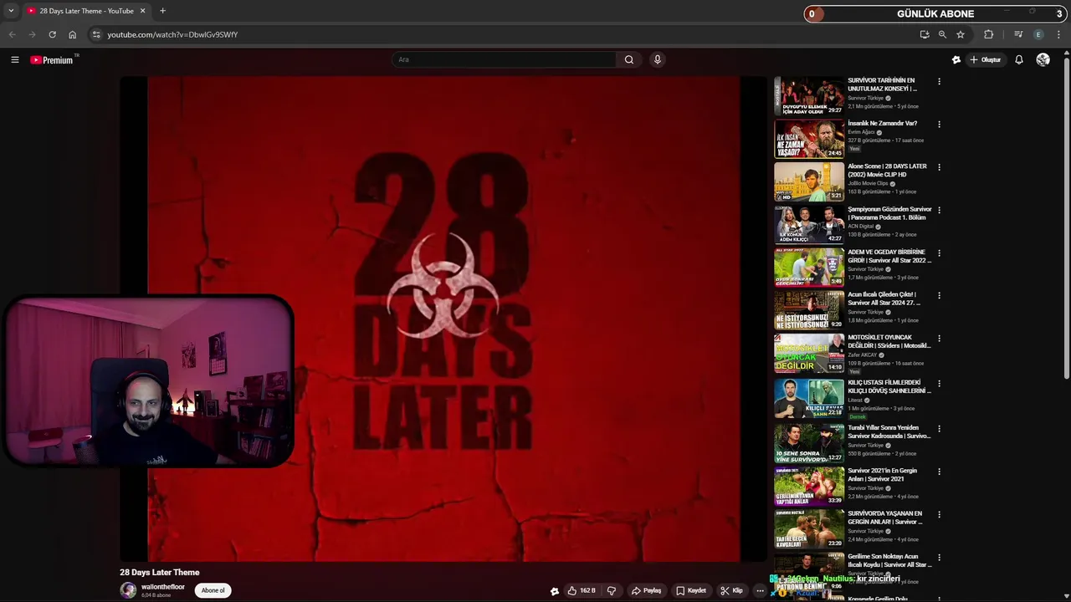This screenshot has height=602, width=1071.
Task: Open a new browser tab
Action: 162,11
